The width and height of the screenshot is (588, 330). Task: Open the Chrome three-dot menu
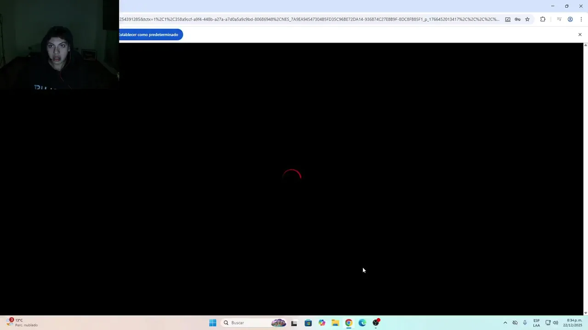[581, 19]
